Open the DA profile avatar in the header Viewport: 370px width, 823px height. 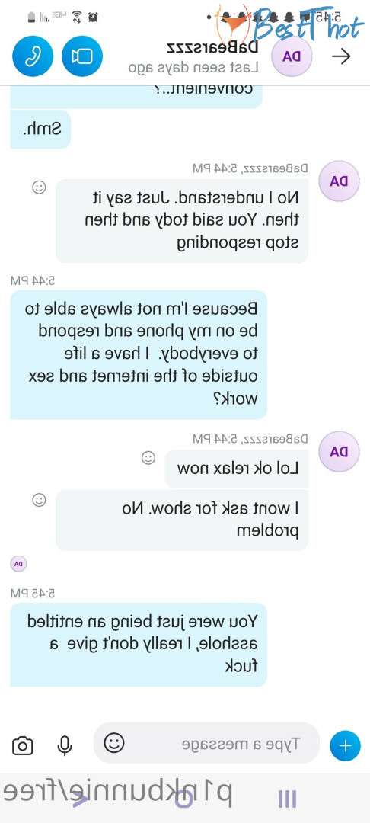tap(292, 56)
